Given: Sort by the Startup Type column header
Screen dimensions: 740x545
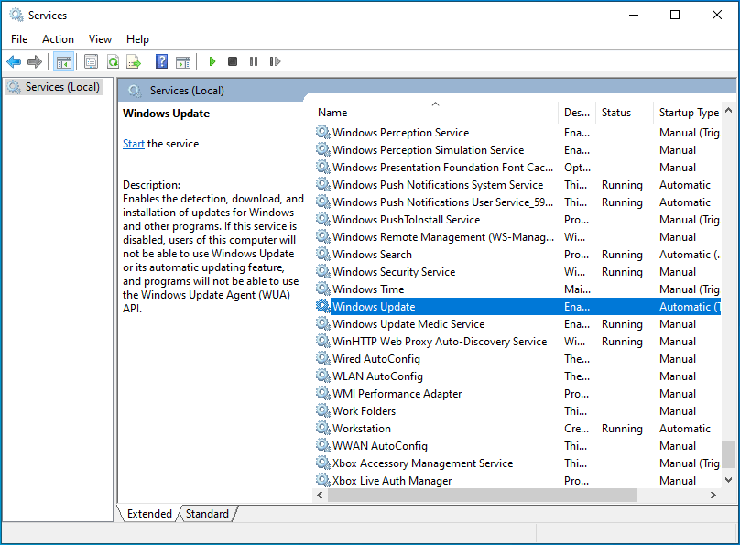Looking at the screenshot, I should tap(689, 113).
